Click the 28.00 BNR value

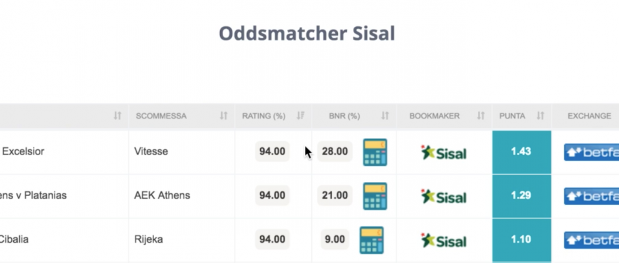[335, 151]
